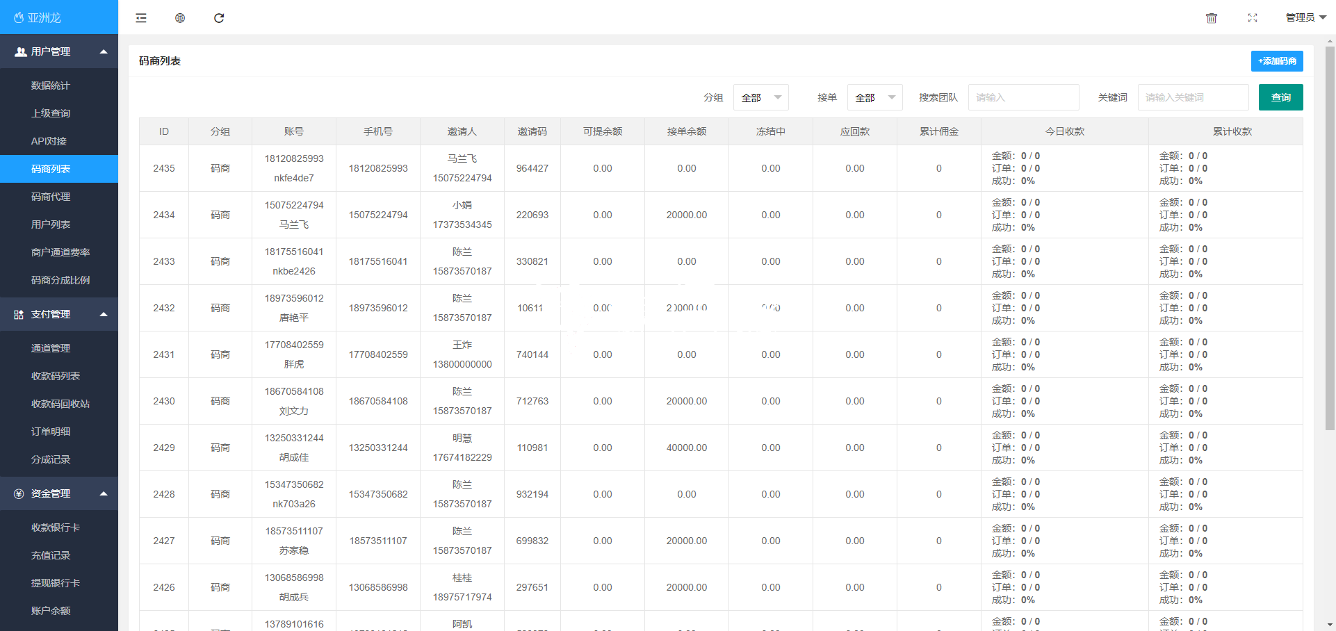Click the 累计佣金 column header
1336x631 pixels.
pyautogui.click(x=939, y=131)
